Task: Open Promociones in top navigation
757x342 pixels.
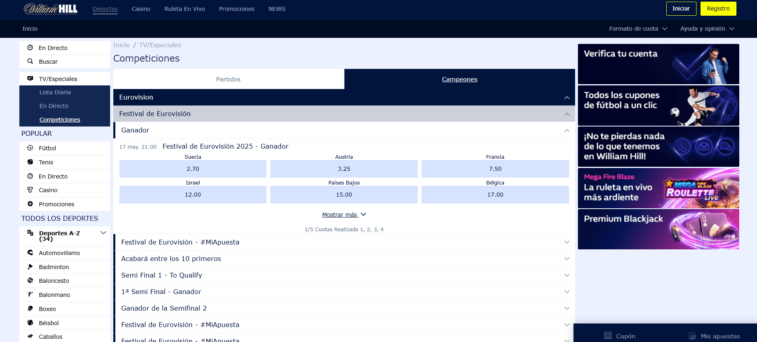Action: click(x=236, y=9)
